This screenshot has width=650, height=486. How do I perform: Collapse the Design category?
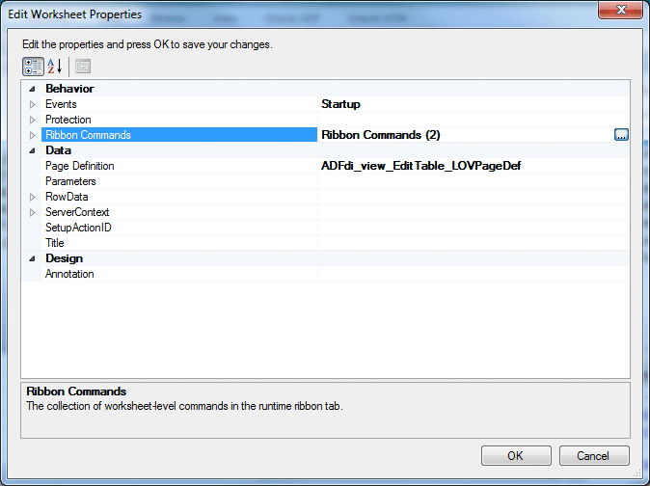(32, 258)
